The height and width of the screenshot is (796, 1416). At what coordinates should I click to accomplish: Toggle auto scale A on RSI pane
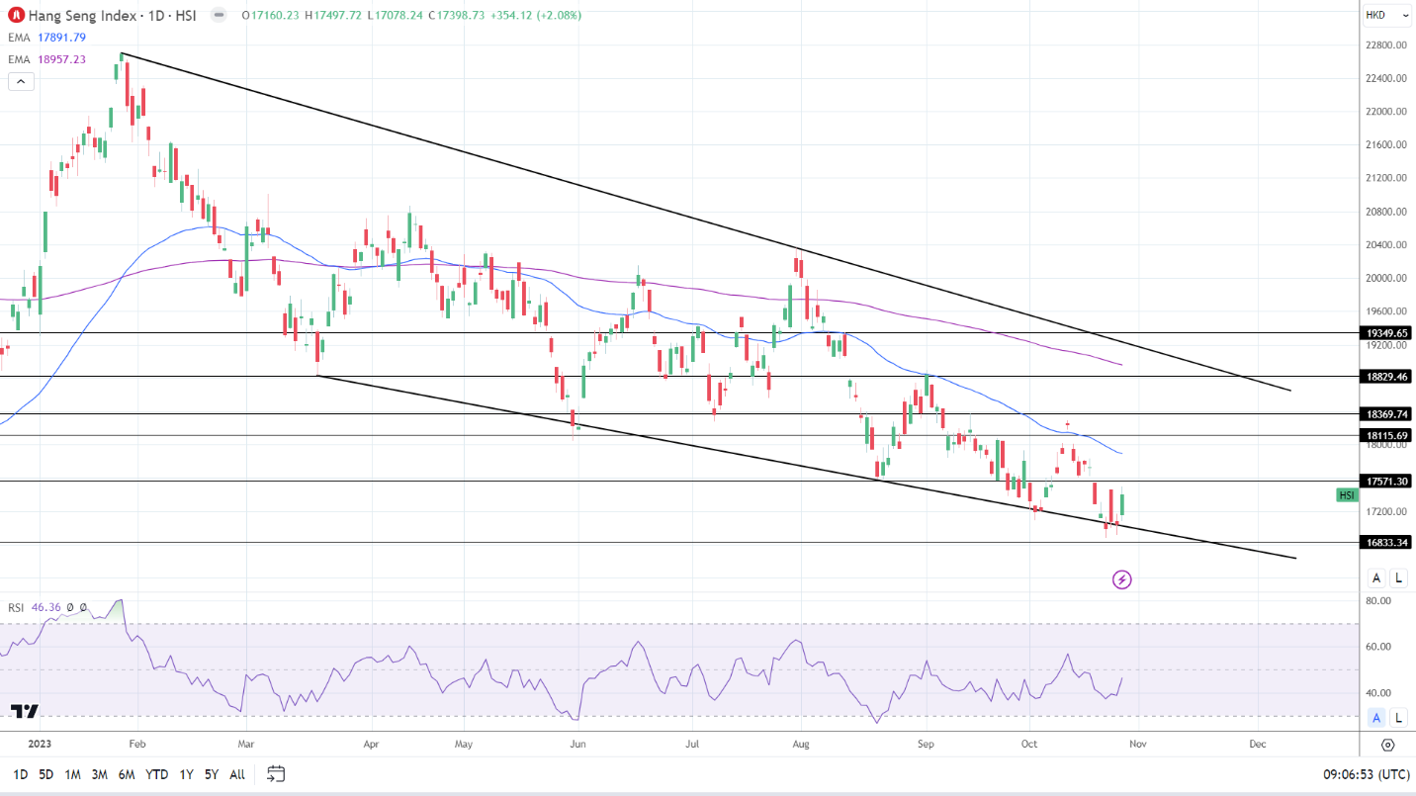pyautogui.click(x=1375, y=718)
